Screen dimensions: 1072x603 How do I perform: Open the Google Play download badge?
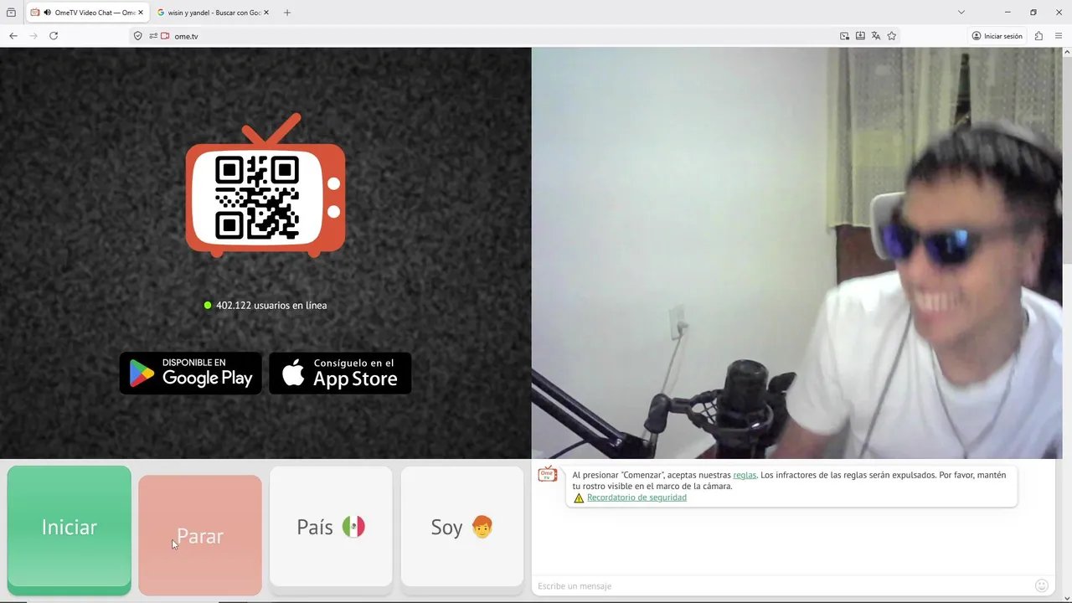[x=191, y=374]
